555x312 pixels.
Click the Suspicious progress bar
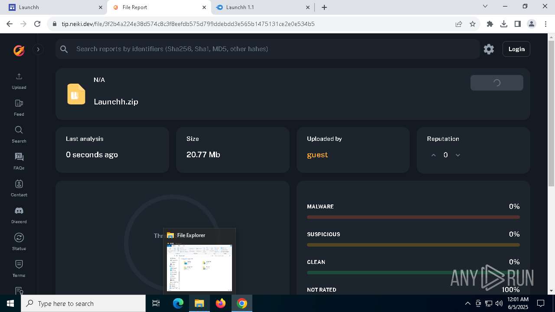(x=413, y=245)
